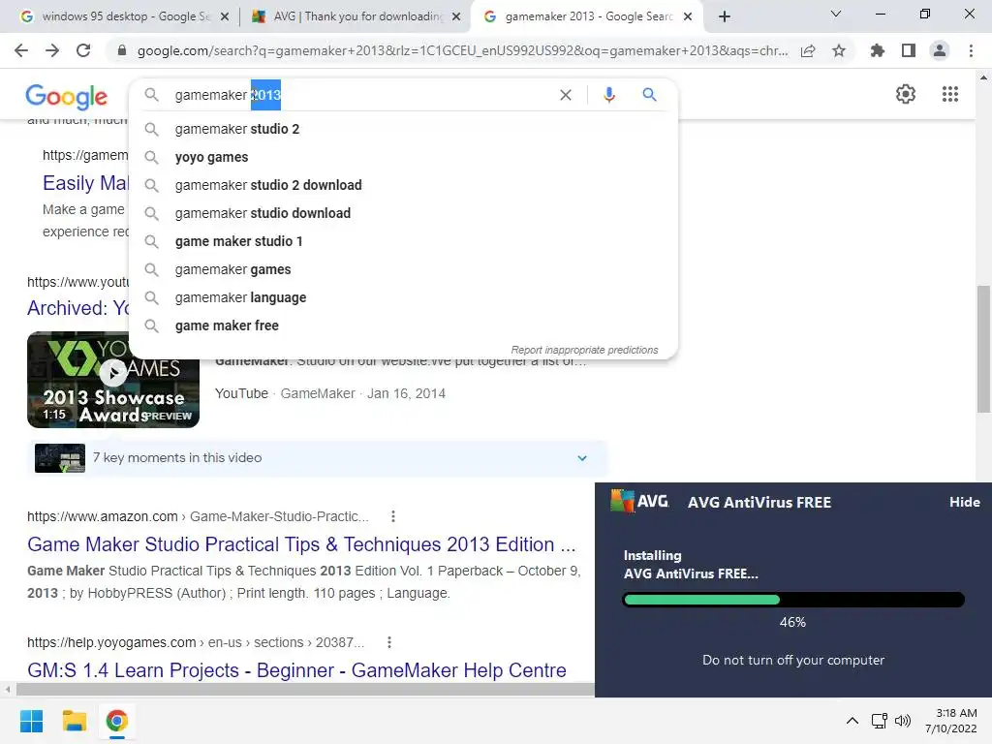Open network status in system tray
This screenshot has height=744, width=992.
pos(879,721)
